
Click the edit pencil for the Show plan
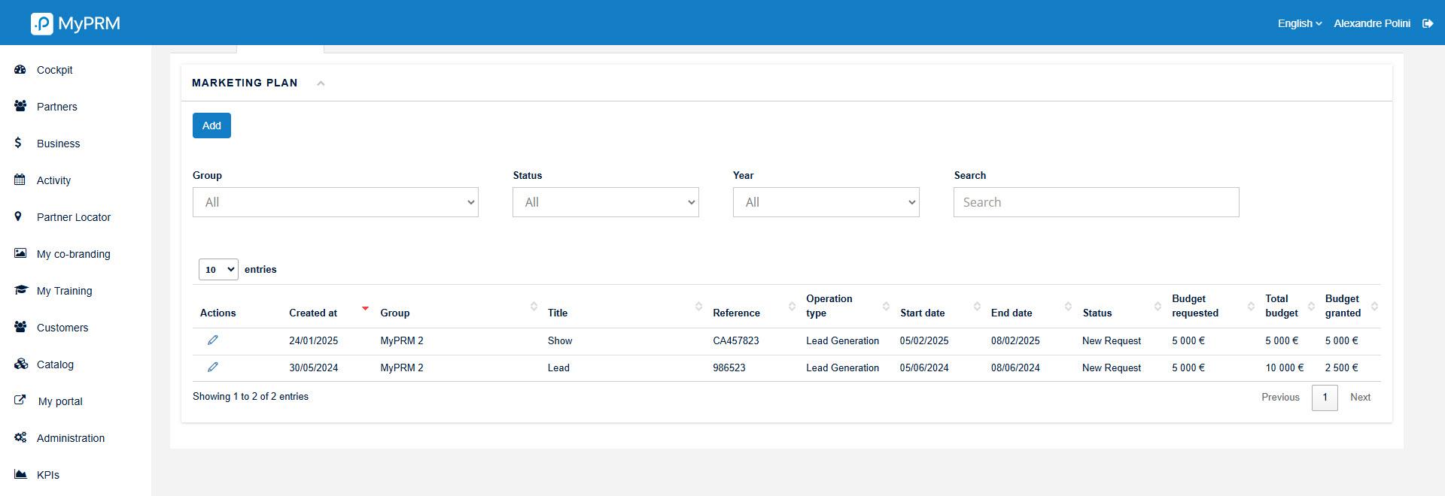(x=213, y=340)
